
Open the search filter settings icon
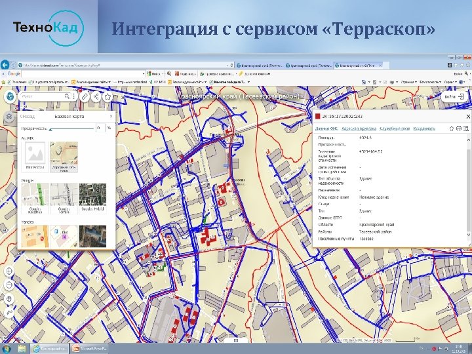67,96
